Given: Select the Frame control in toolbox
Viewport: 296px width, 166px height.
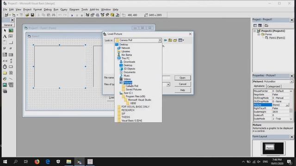Looking at the screenshot, I should pos(5,42).
